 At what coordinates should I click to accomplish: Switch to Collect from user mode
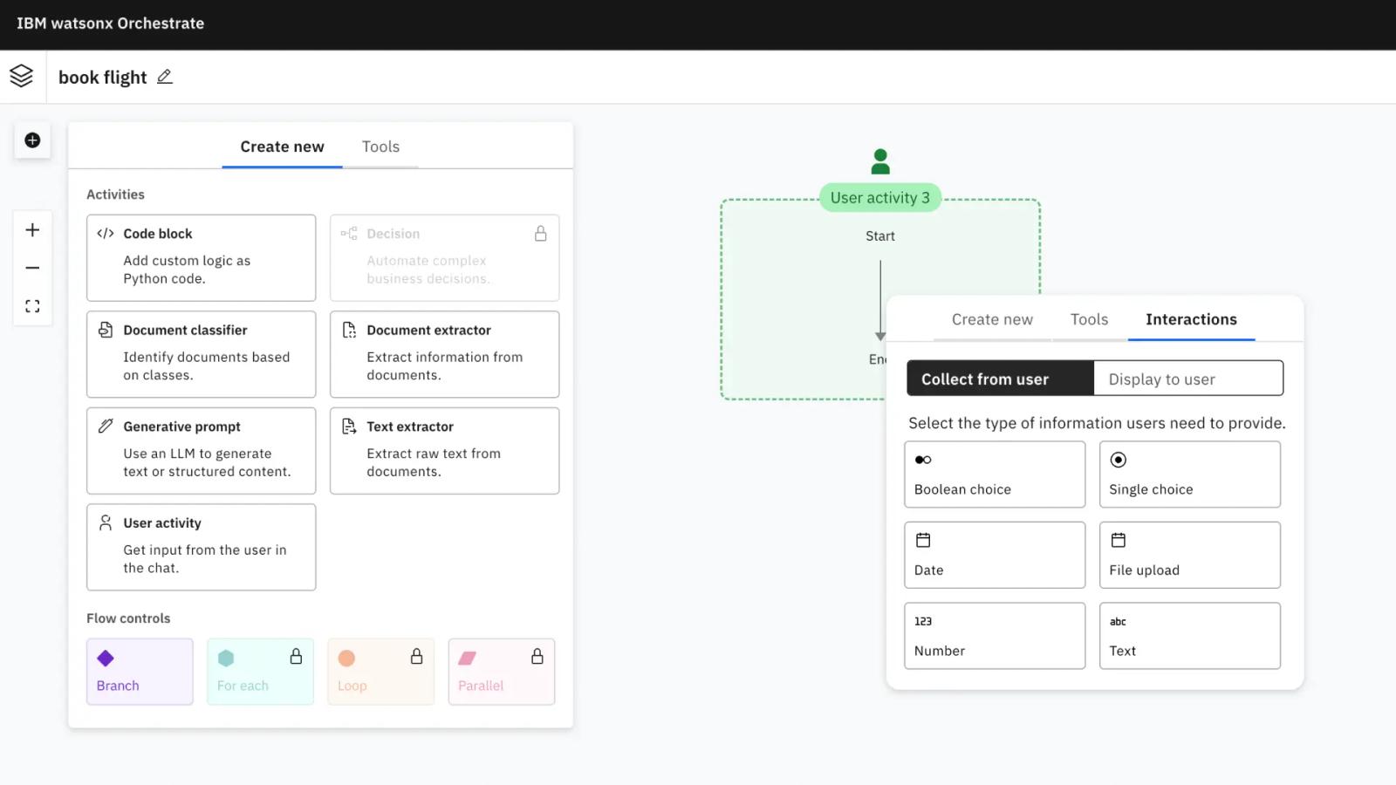(x=1000, y=379)
